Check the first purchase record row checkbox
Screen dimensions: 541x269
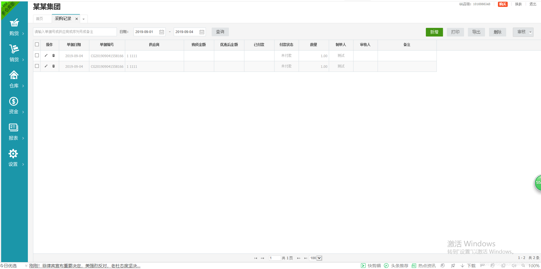pos(37,55)
